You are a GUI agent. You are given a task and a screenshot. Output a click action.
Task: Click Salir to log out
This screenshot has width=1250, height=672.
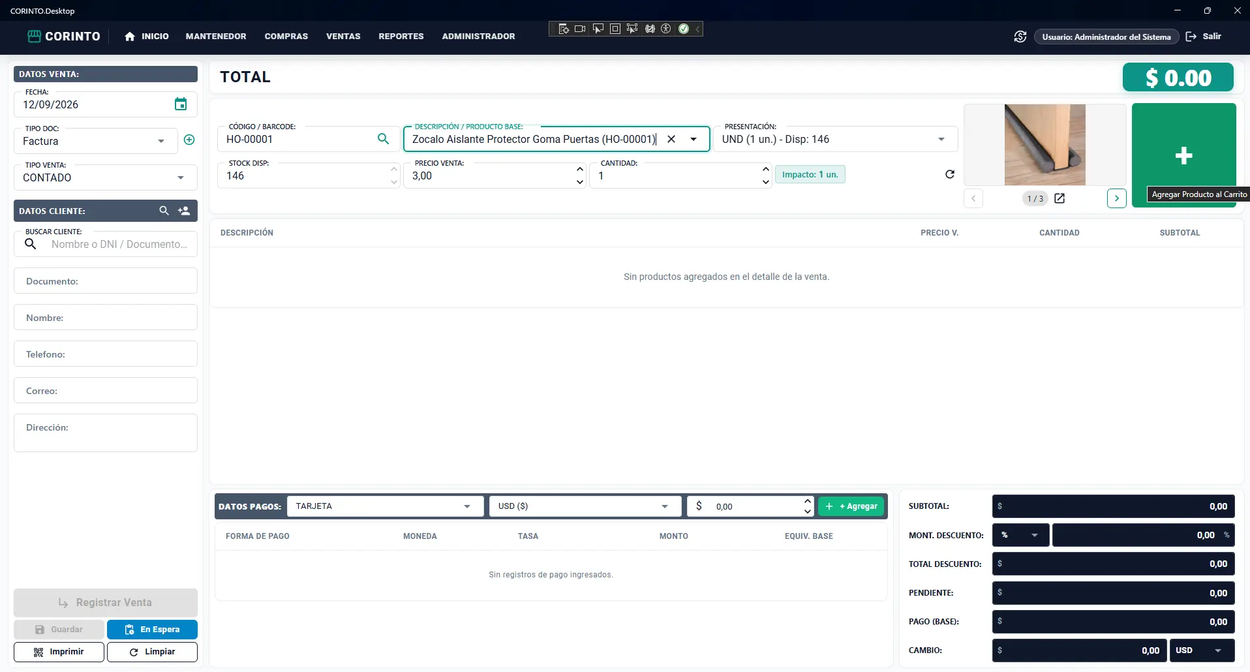click(x=1204, y=37)
